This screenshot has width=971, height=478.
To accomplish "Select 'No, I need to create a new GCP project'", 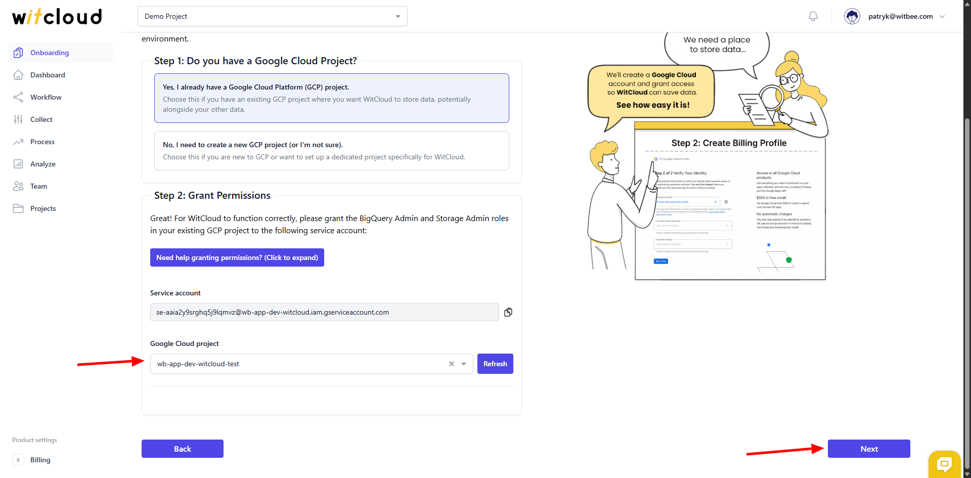I will click(x=331, y=151).
